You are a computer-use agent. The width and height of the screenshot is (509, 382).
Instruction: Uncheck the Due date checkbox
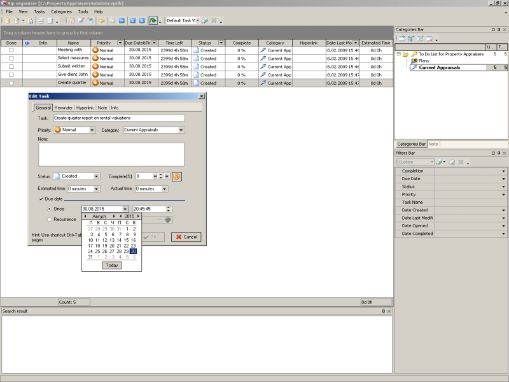[41, 199]
